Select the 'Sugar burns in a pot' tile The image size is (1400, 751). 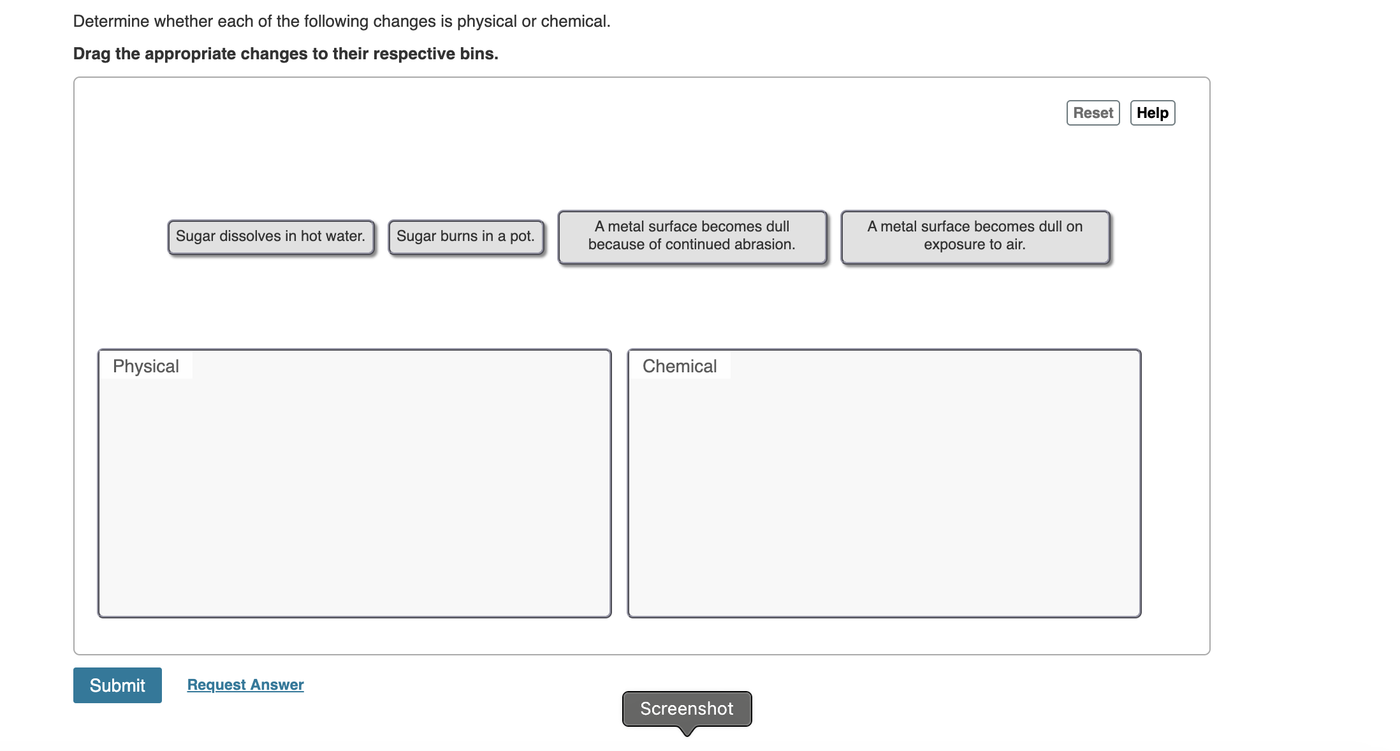click(465, 237)
